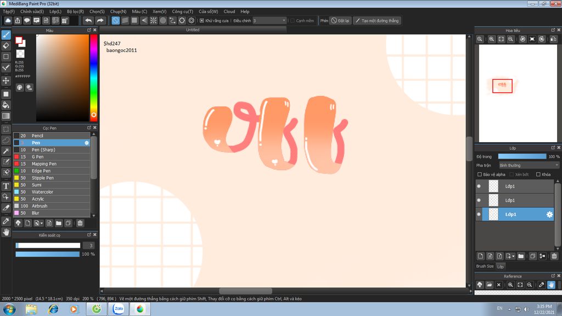Switch to the Brush Size tab

click(x=485, y=266)
